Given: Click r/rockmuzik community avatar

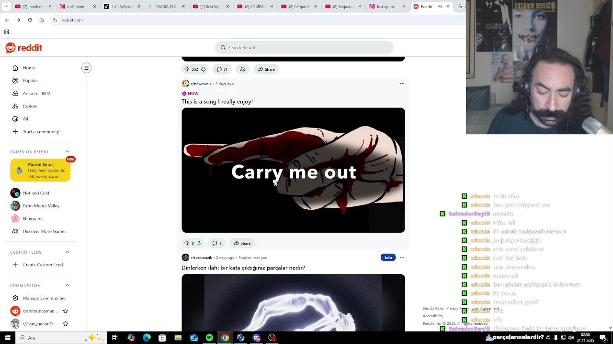Looking at the screenshot, I should 185,258.
